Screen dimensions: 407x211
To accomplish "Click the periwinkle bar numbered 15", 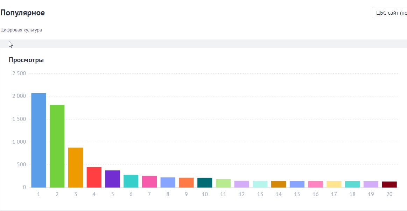I will (297, 184).
